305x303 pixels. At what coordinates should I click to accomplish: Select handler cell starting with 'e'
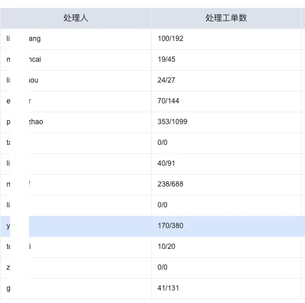(x=76, y=102)
